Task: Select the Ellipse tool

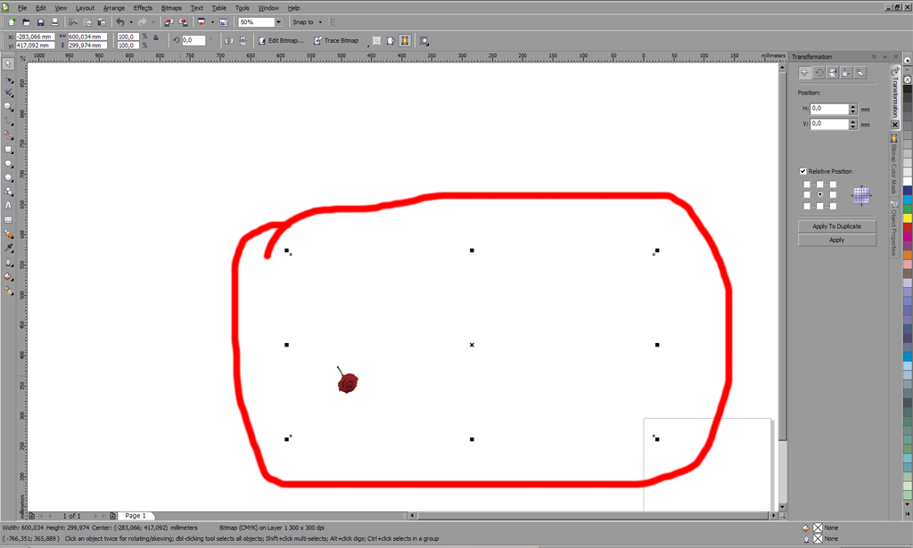Action: [x=8, y=163]
